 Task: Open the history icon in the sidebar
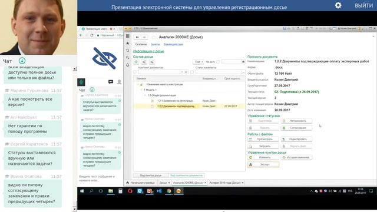(x=128, y=50)
